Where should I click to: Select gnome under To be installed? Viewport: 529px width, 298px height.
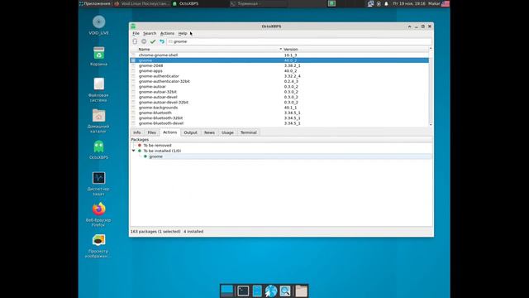coord(156,156)
